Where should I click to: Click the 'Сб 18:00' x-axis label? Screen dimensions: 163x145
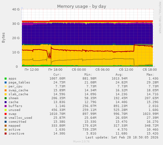tap(150, 70)
